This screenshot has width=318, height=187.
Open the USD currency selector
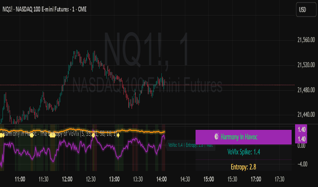pyautogui.click(x=306, y=10)
